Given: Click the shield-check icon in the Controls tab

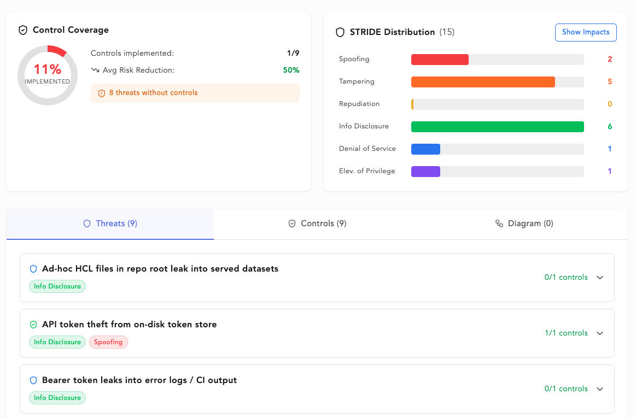Looking at the screenshot, I should (292, 224).
